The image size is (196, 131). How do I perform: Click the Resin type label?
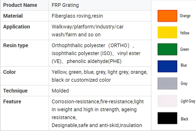pos(16,45)
